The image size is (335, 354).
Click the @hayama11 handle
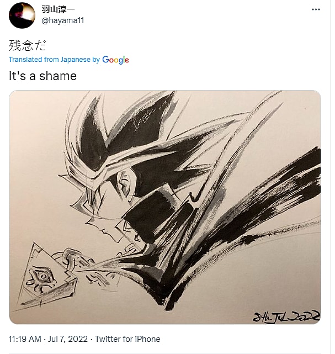click(x=62, y=20)
